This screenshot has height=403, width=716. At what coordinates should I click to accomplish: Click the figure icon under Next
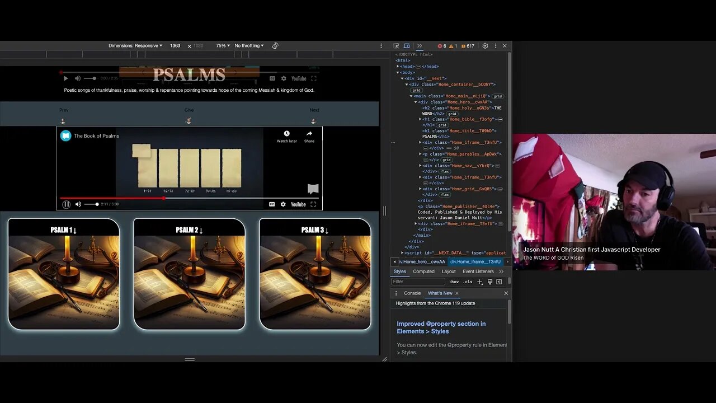(313, 121)
